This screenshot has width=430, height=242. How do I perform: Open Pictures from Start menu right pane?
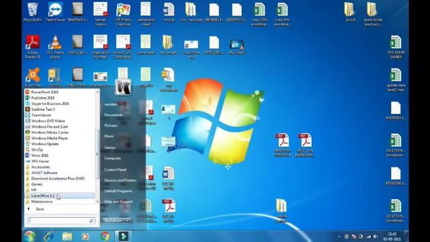[111, 126]
